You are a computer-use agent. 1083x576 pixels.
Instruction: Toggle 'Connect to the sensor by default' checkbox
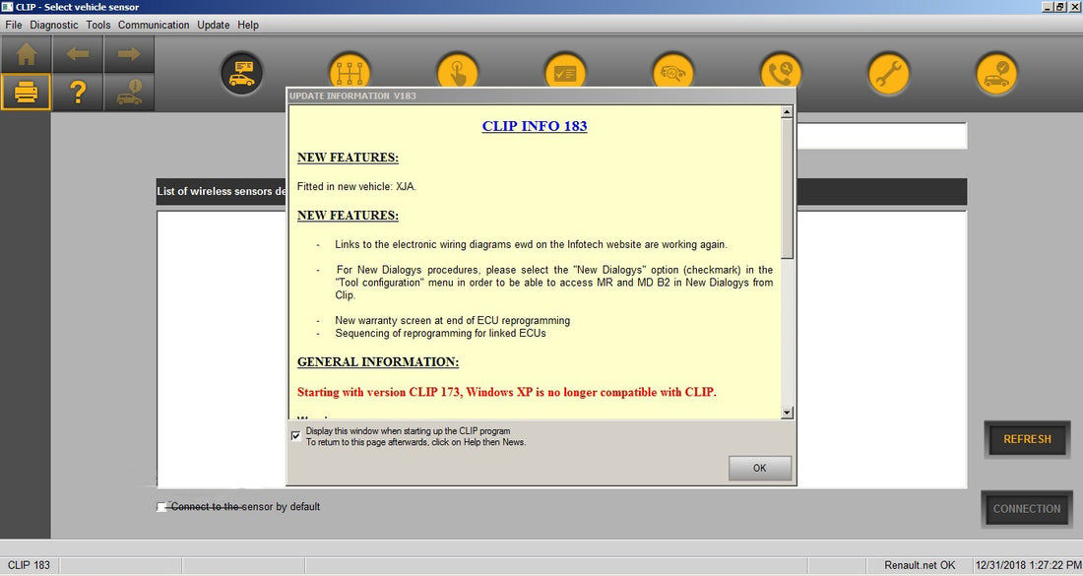click(162, 507)
